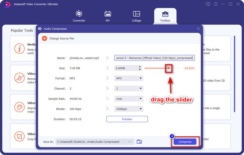Click the output file name field

click(154, 58)
